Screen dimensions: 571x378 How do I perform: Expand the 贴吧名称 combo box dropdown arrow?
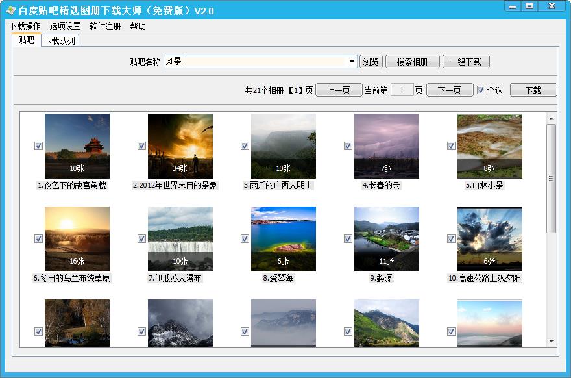coord(352,62)
